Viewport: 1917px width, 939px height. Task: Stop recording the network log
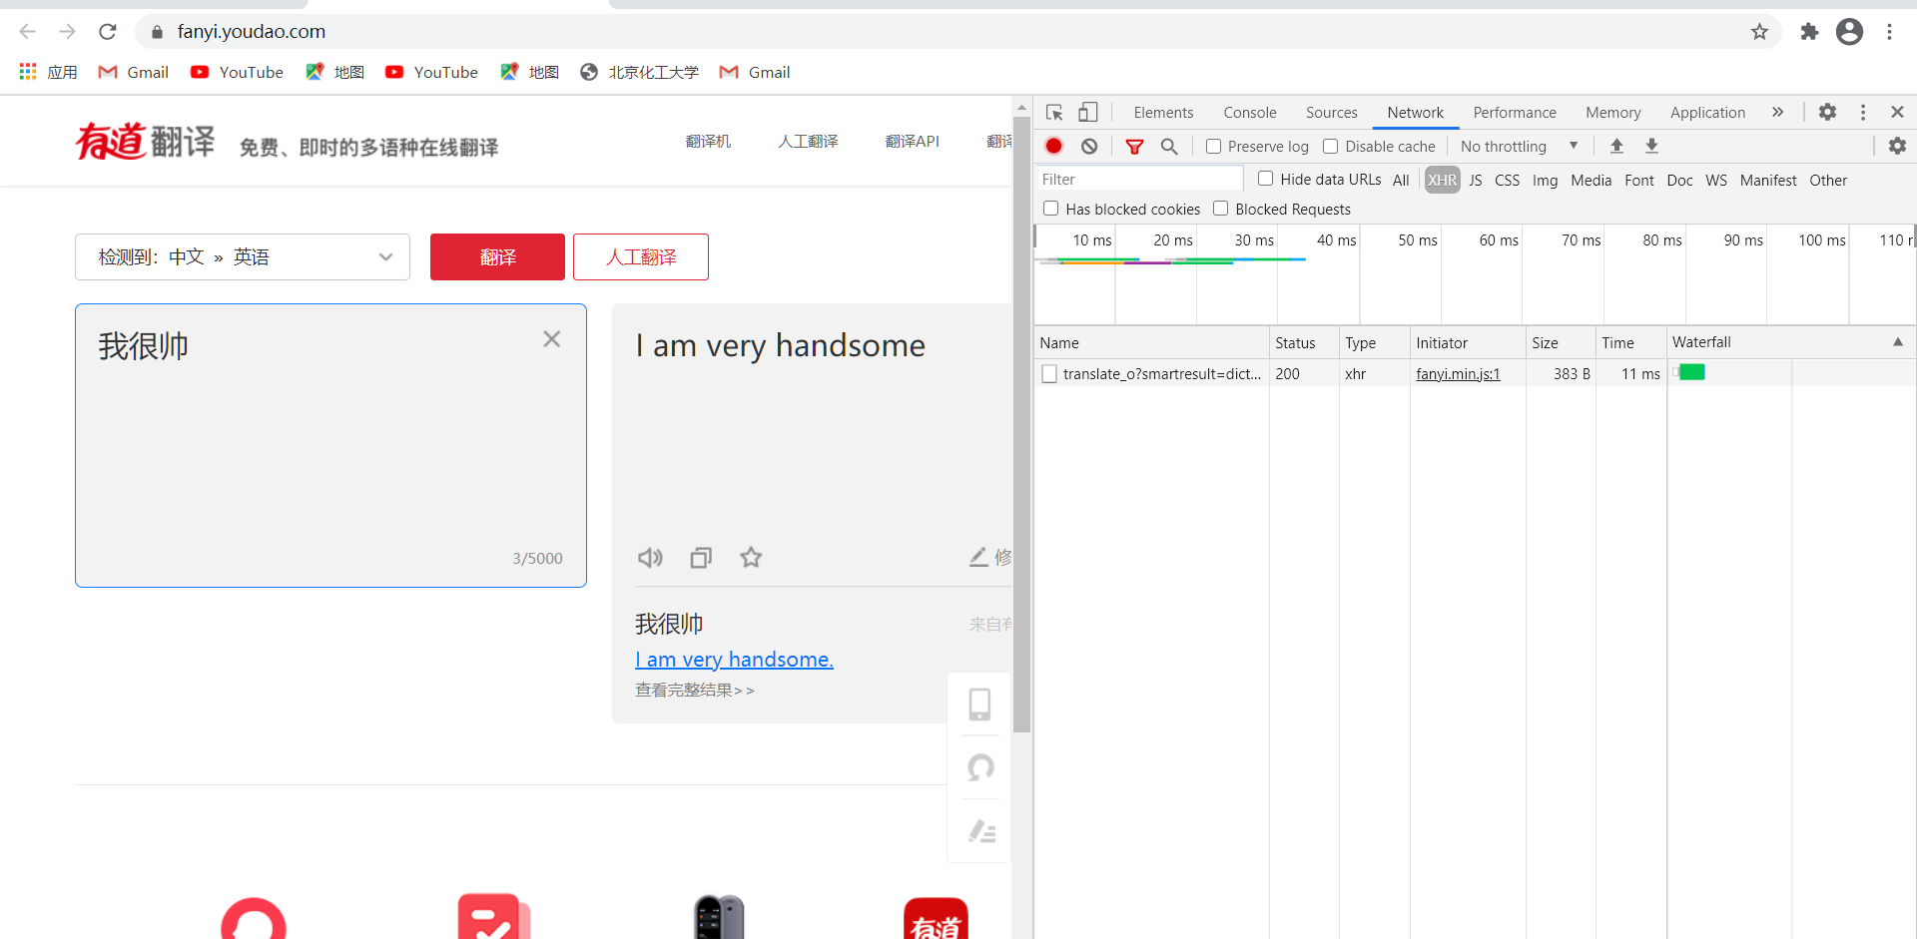coord(1054,146)
